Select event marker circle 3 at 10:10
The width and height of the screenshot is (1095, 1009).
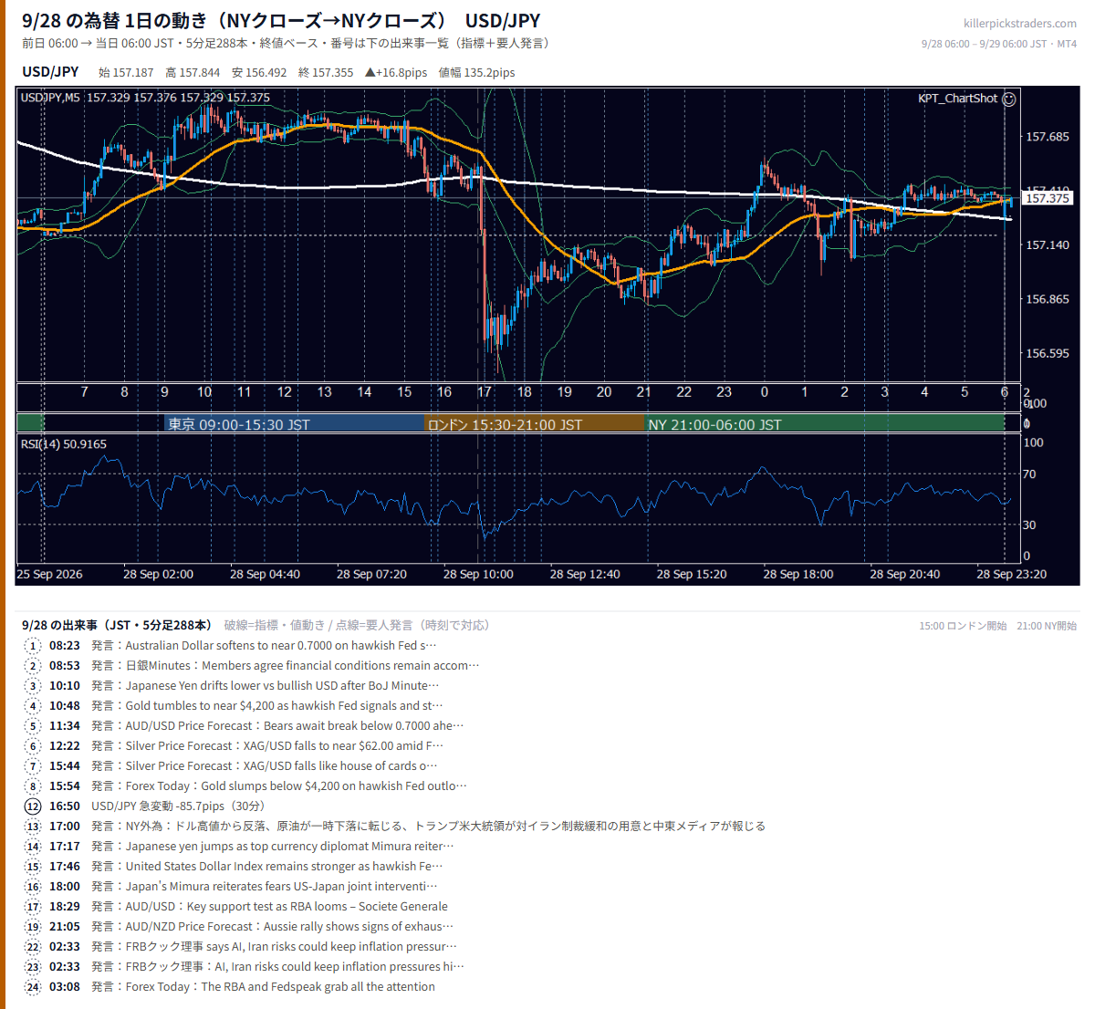coord(33,686)
